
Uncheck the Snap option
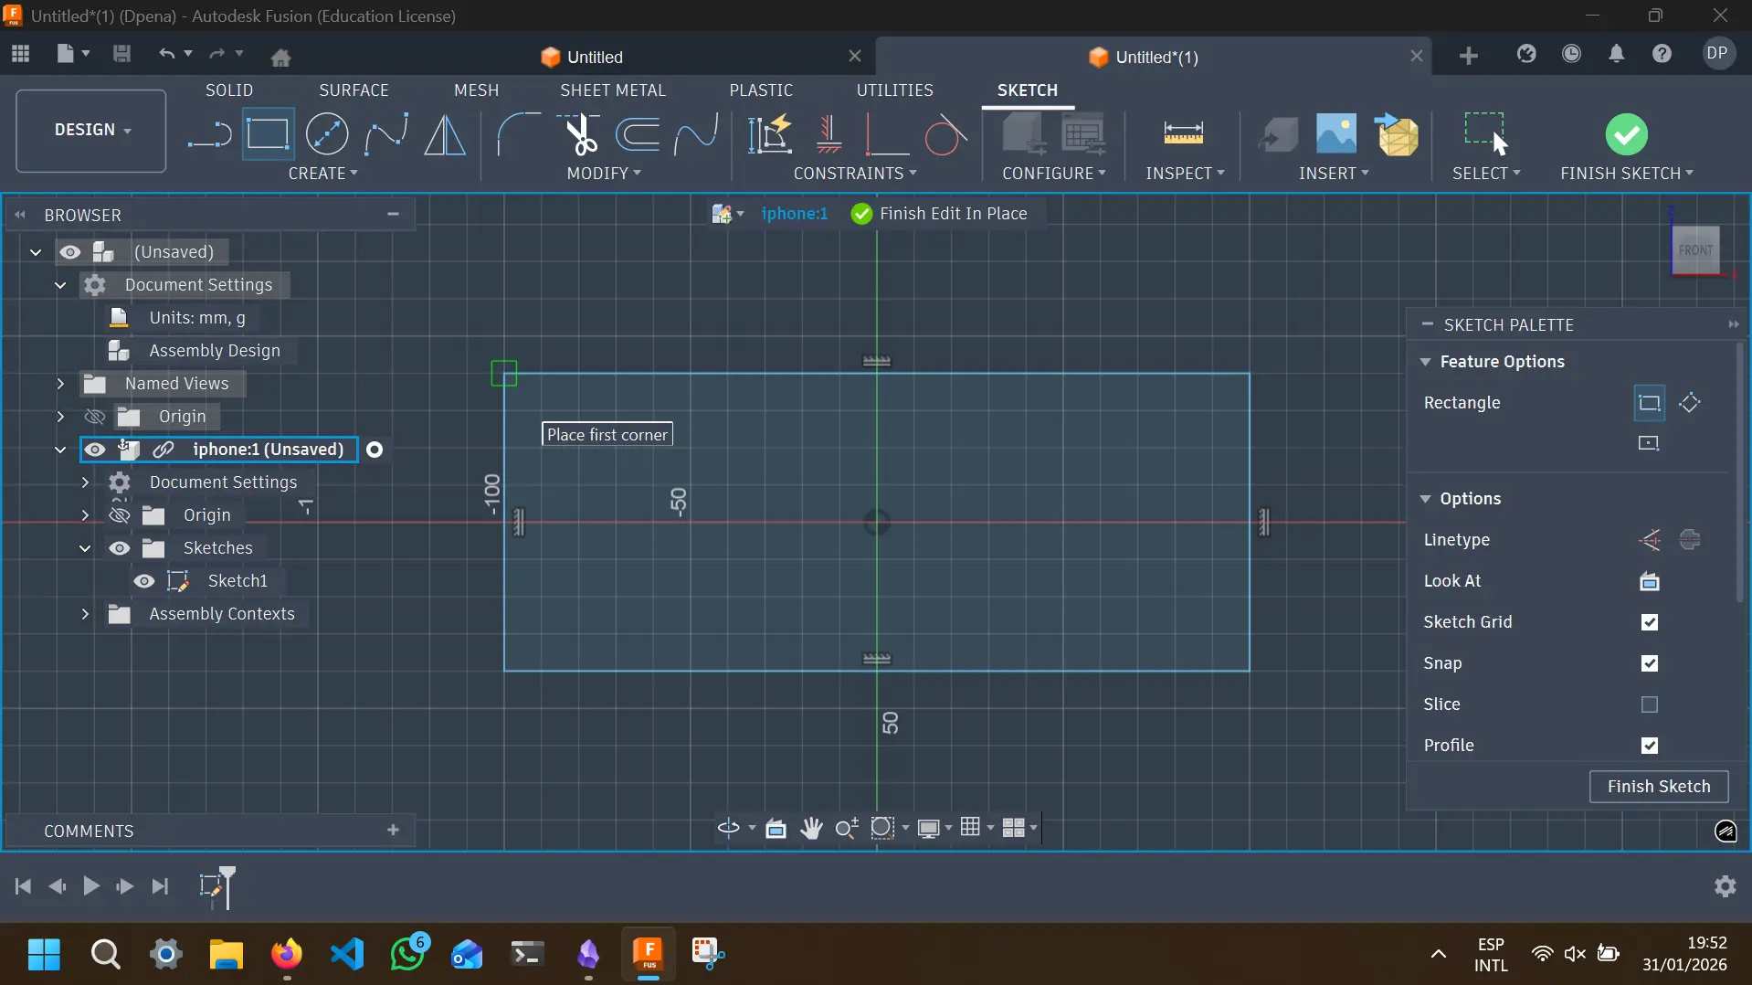1649,663
